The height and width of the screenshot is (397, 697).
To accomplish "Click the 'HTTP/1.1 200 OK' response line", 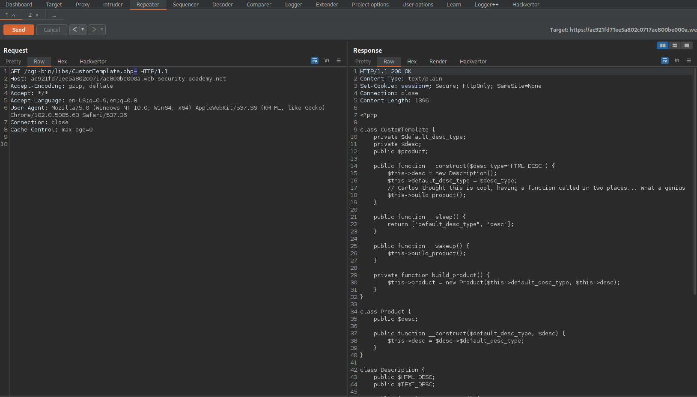I will [386, 72].
